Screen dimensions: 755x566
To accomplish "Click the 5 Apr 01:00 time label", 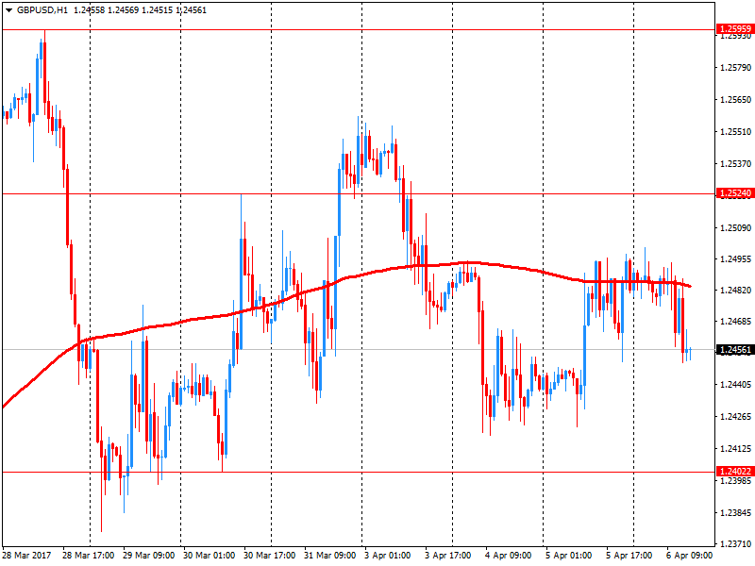I will coord(569,556).
